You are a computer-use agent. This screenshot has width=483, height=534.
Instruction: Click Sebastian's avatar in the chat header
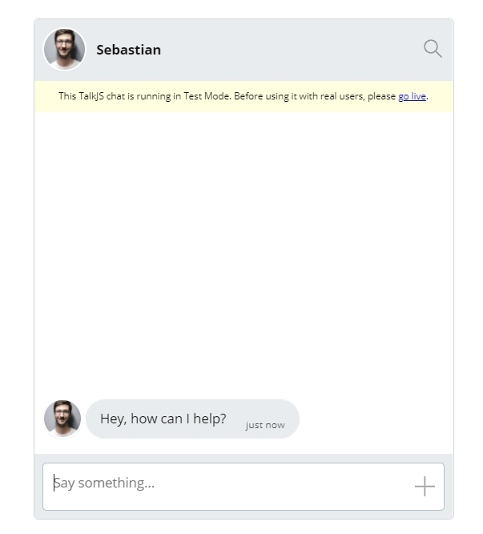(64, 50)
